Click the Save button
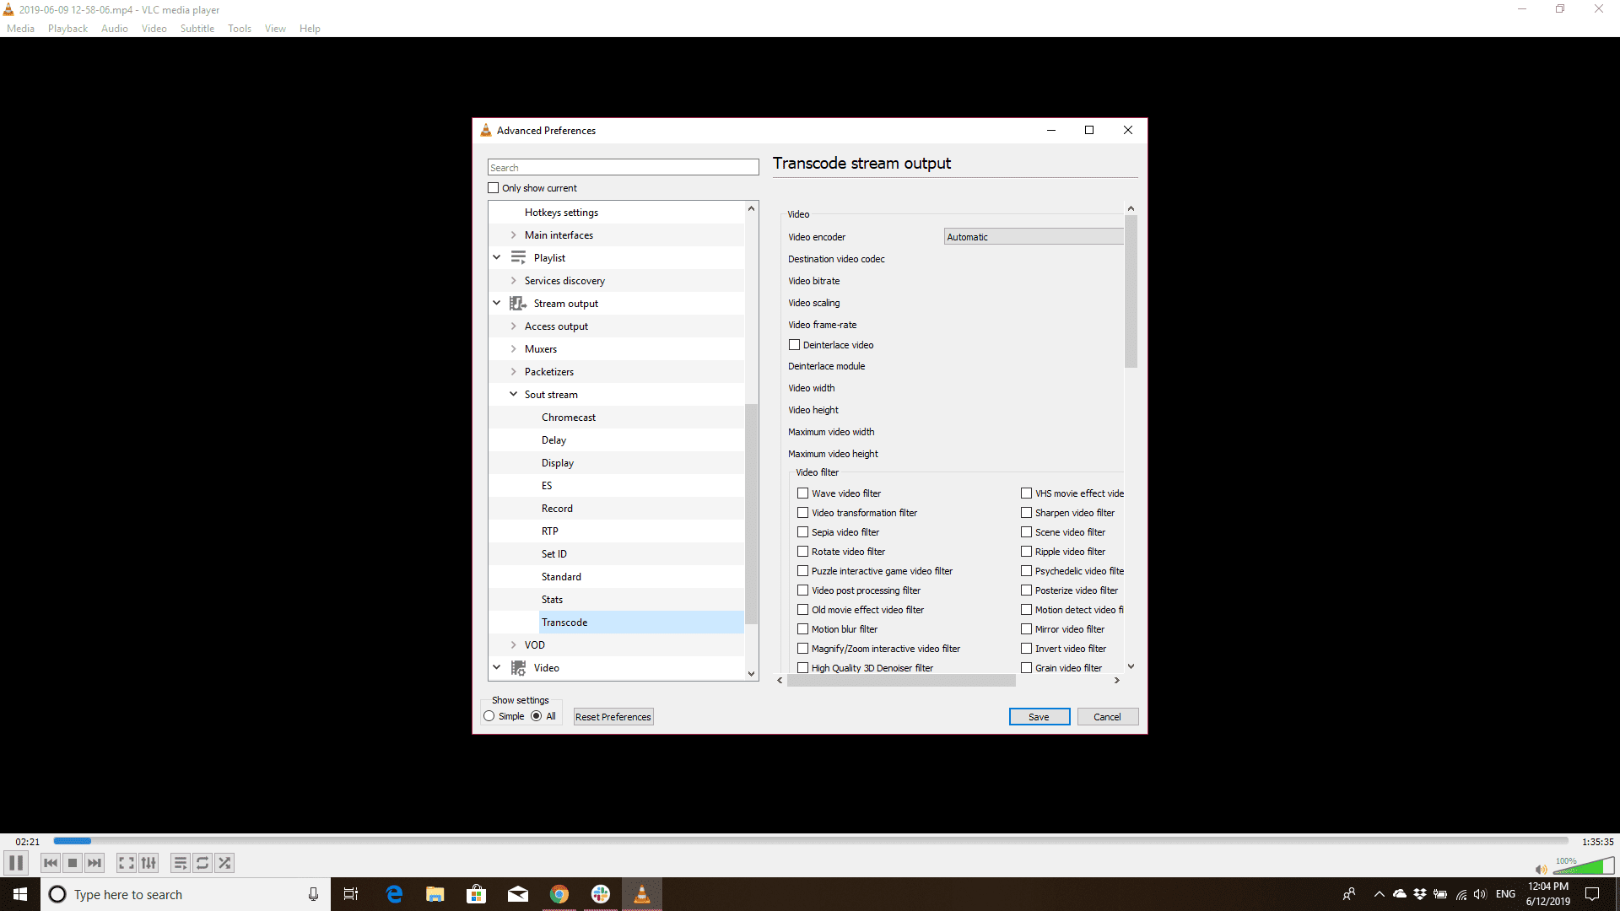This screenshot has height=911, width=1620. tap(1039, 717)
